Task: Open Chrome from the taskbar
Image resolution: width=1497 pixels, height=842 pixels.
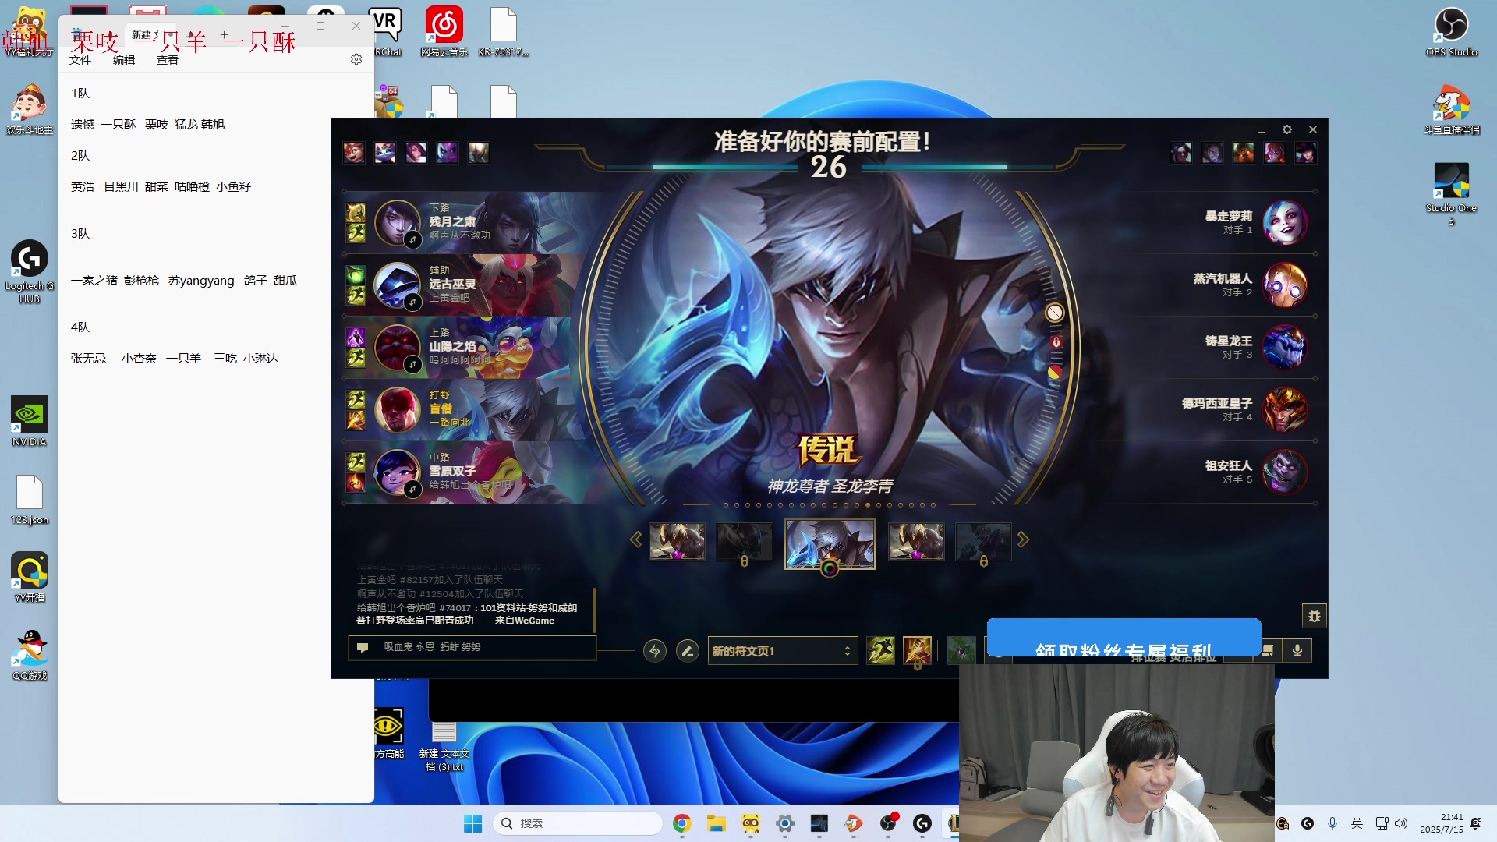Action: tap(682, 823)
